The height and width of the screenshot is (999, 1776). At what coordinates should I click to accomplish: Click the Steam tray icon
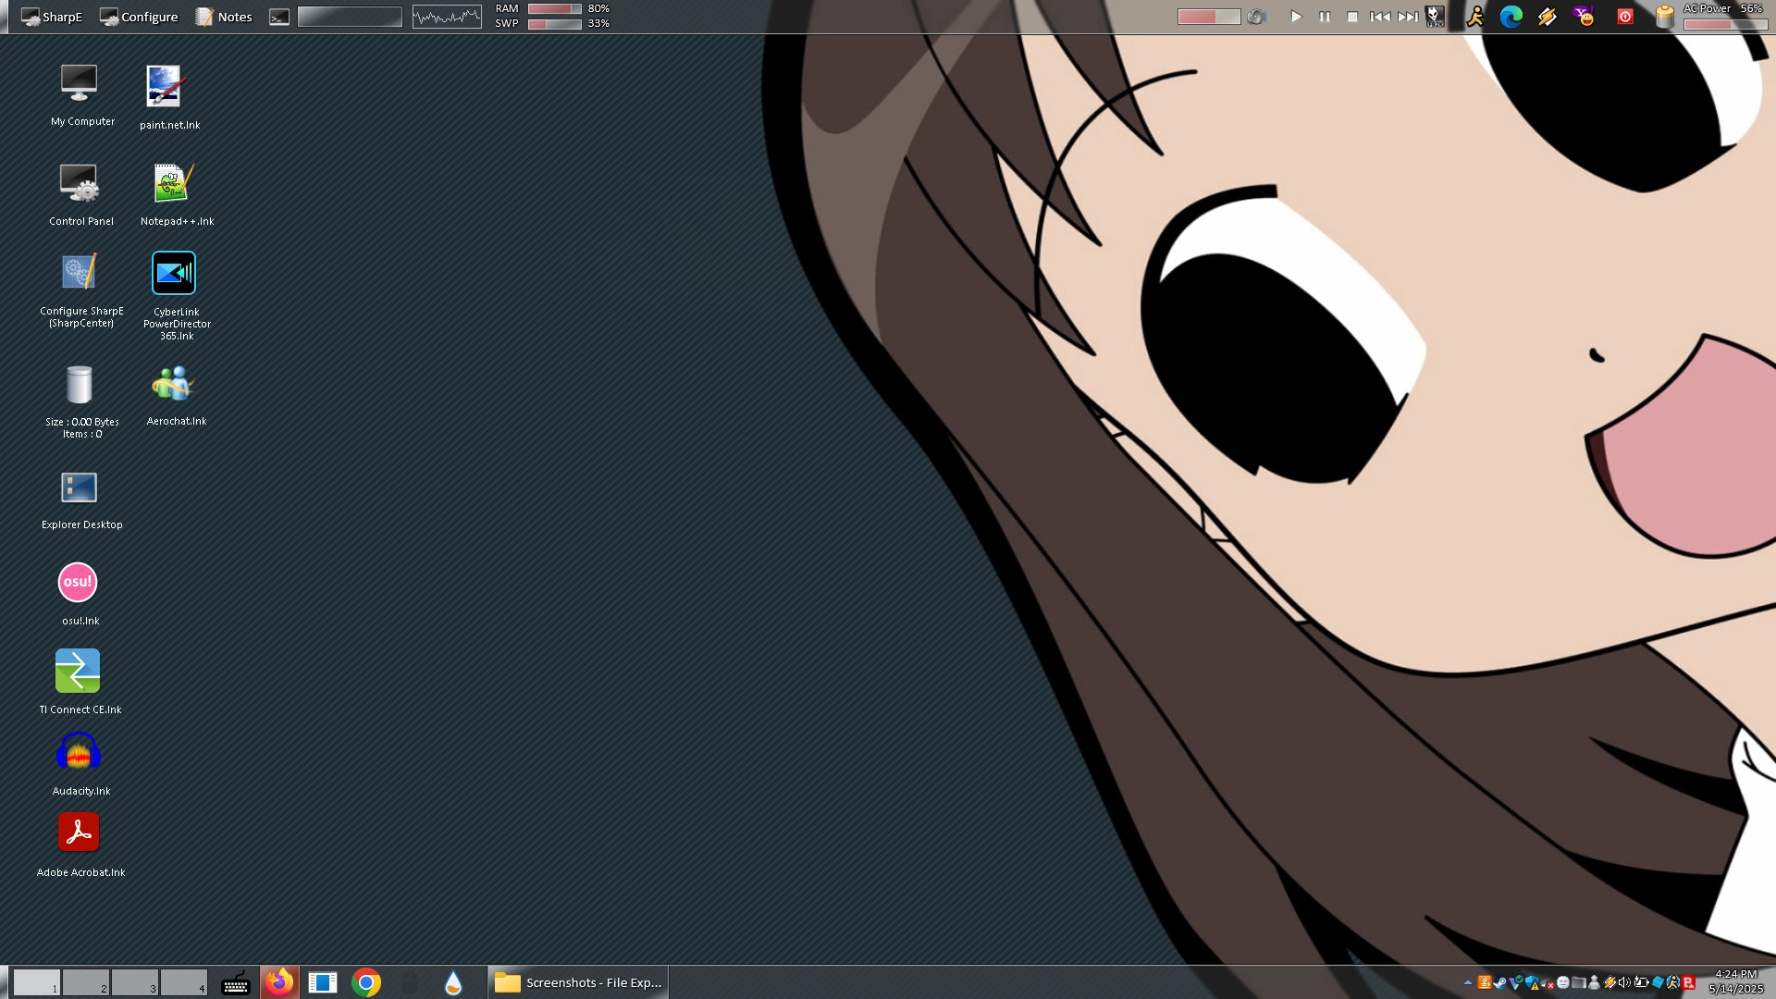[1500, 982]
